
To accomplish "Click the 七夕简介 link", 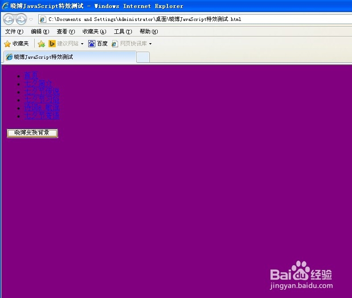I will pos(38,83).
